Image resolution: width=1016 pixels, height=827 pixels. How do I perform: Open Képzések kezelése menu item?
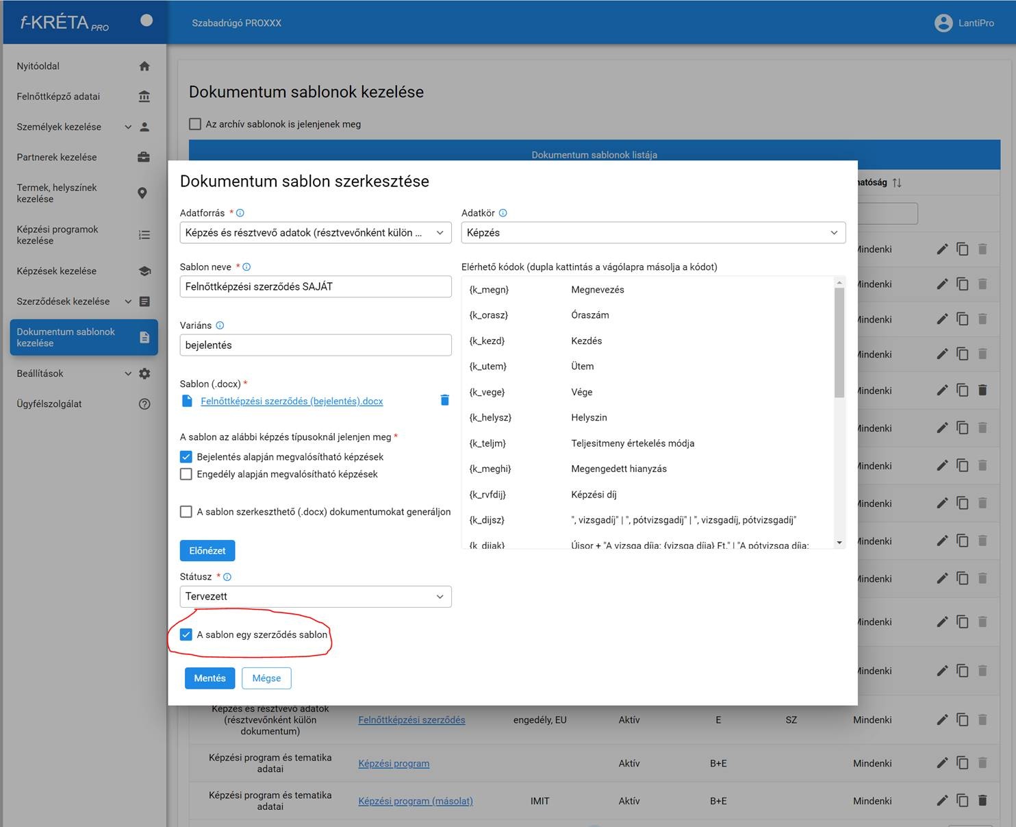[84, 271]
